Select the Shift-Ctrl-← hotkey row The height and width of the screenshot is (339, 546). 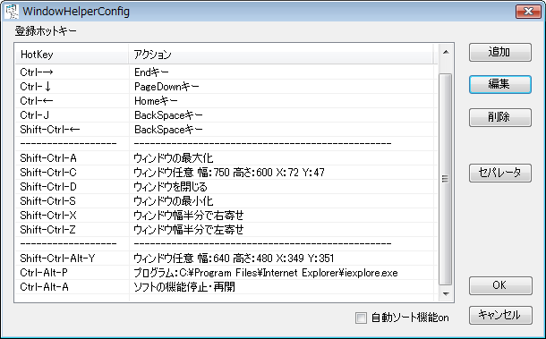click(226, 130)
